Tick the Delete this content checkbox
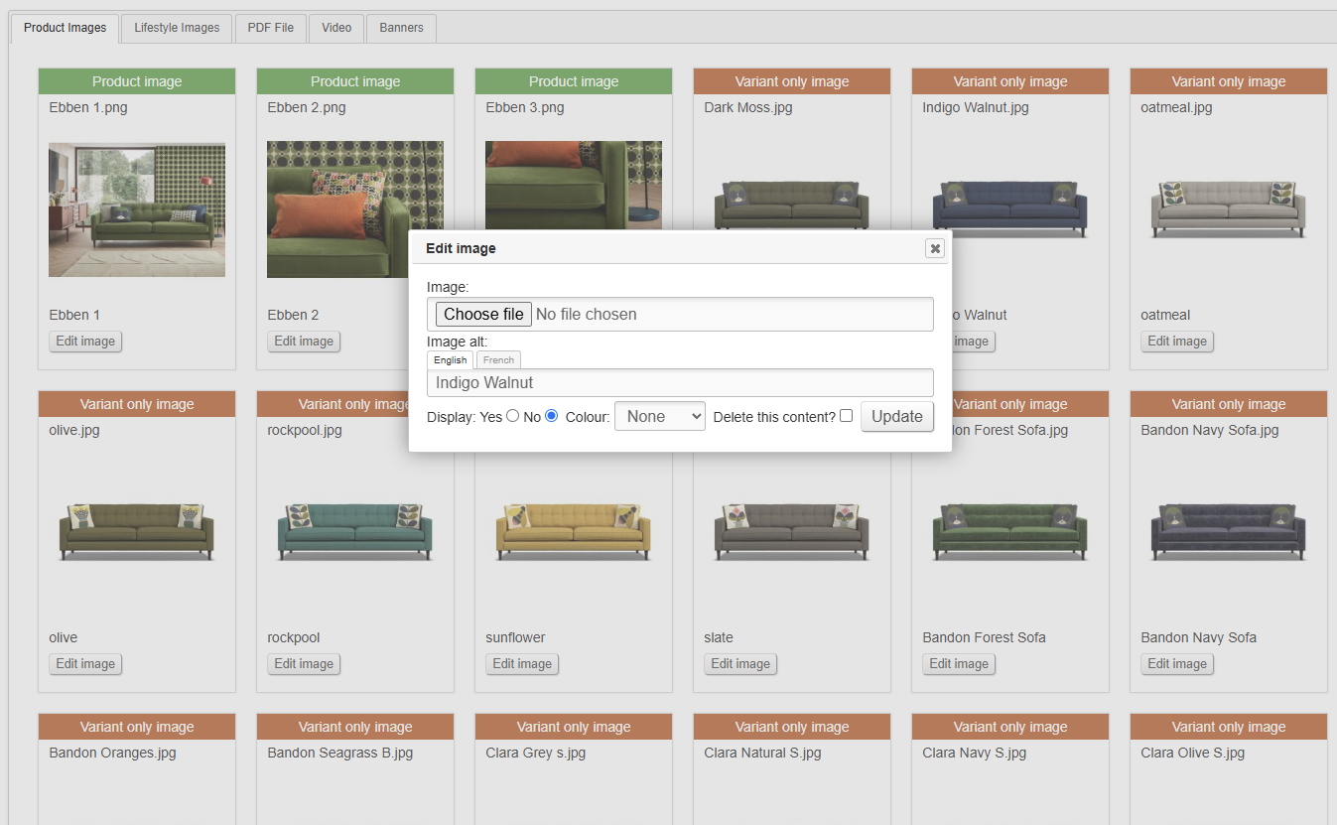Viewport: 1337px width, 825px height. pyautogui.click(x=846, y=416)
